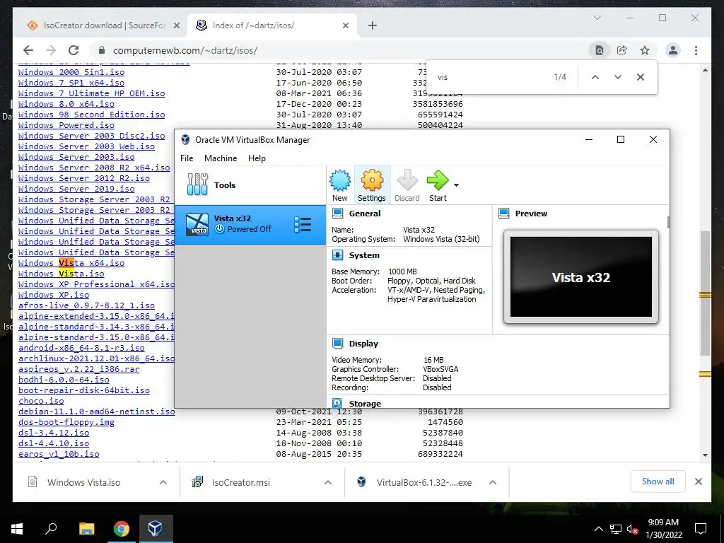Go forward in Chrome
This screenshot has width=724, height=543.
51,50
